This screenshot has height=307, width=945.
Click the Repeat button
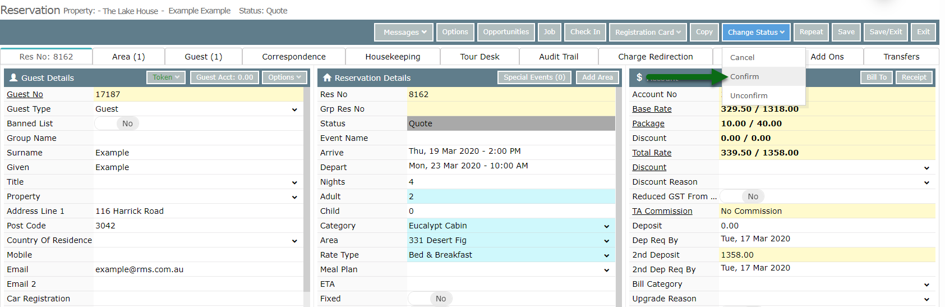811,32
